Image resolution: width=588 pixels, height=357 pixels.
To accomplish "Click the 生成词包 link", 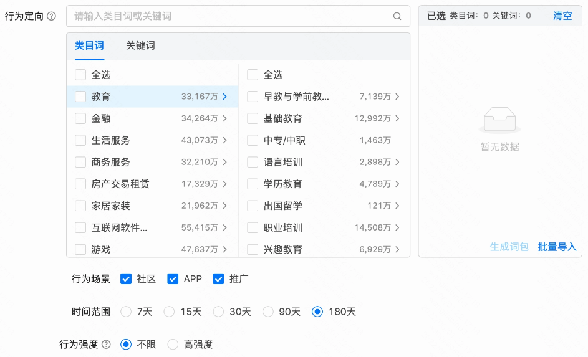I will coord(509,247).
